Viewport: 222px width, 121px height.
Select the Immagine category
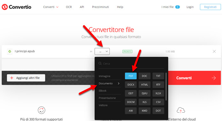pos(105,76)
